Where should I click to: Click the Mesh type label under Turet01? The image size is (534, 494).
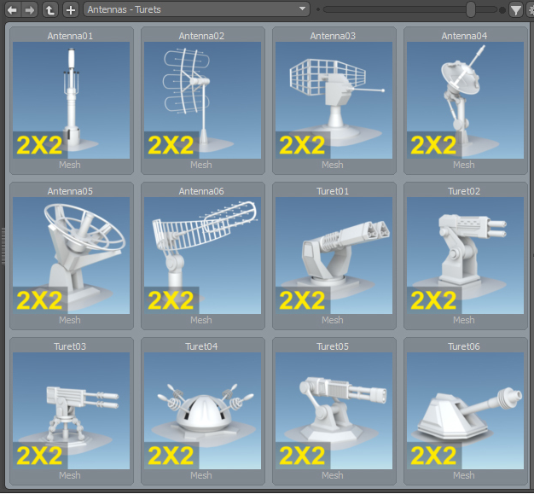pos(333,320)
